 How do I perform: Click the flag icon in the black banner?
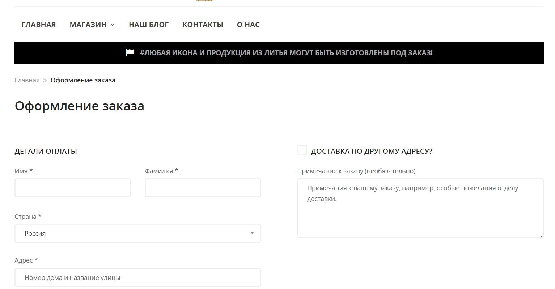[130, 52]
